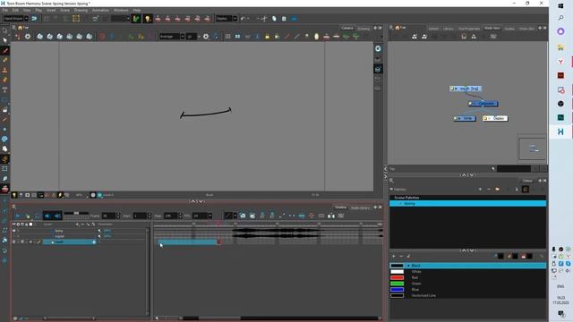Toggle the checkbox on the Write node
This screenshot has height=322, width=573.
(x=456, y=118)
